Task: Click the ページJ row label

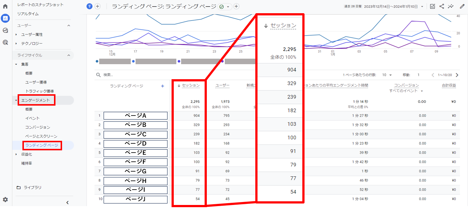Action: [136, 199]
